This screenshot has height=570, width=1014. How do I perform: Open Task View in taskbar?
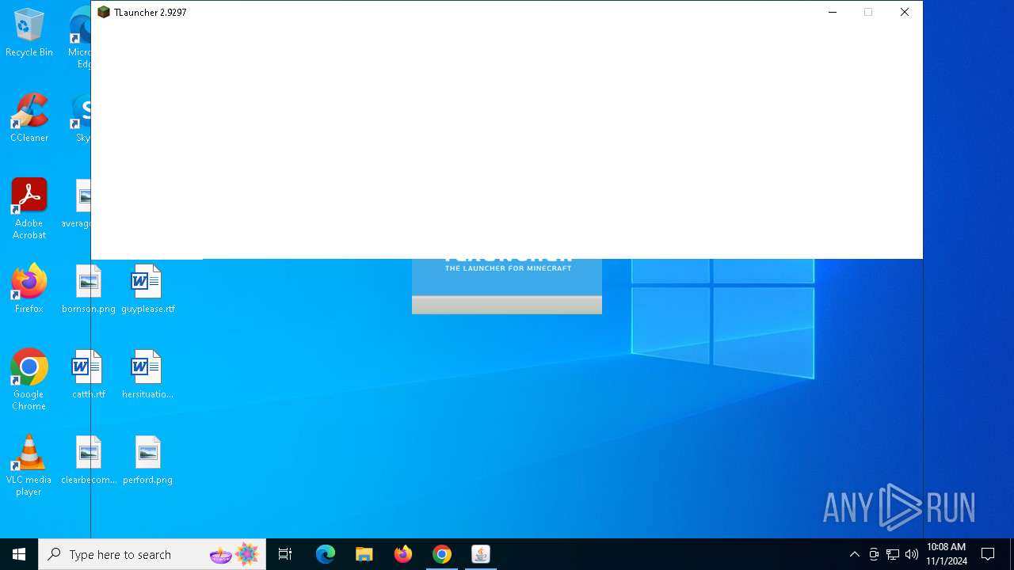[285, 554]
